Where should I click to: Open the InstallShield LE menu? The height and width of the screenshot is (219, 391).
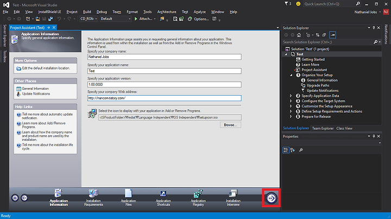(49, 12)
